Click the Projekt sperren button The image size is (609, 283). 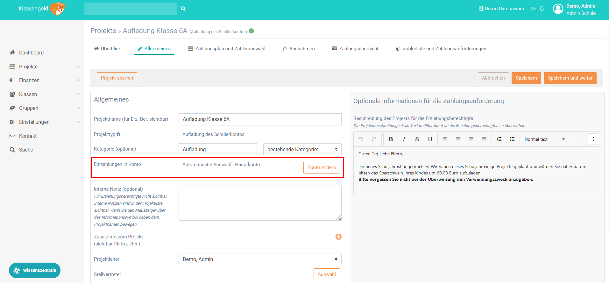(x=117, y=78)
